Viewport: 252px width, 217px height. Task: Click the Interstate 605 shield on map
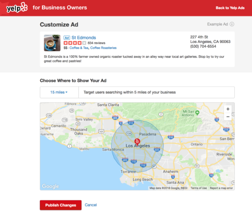157,150
